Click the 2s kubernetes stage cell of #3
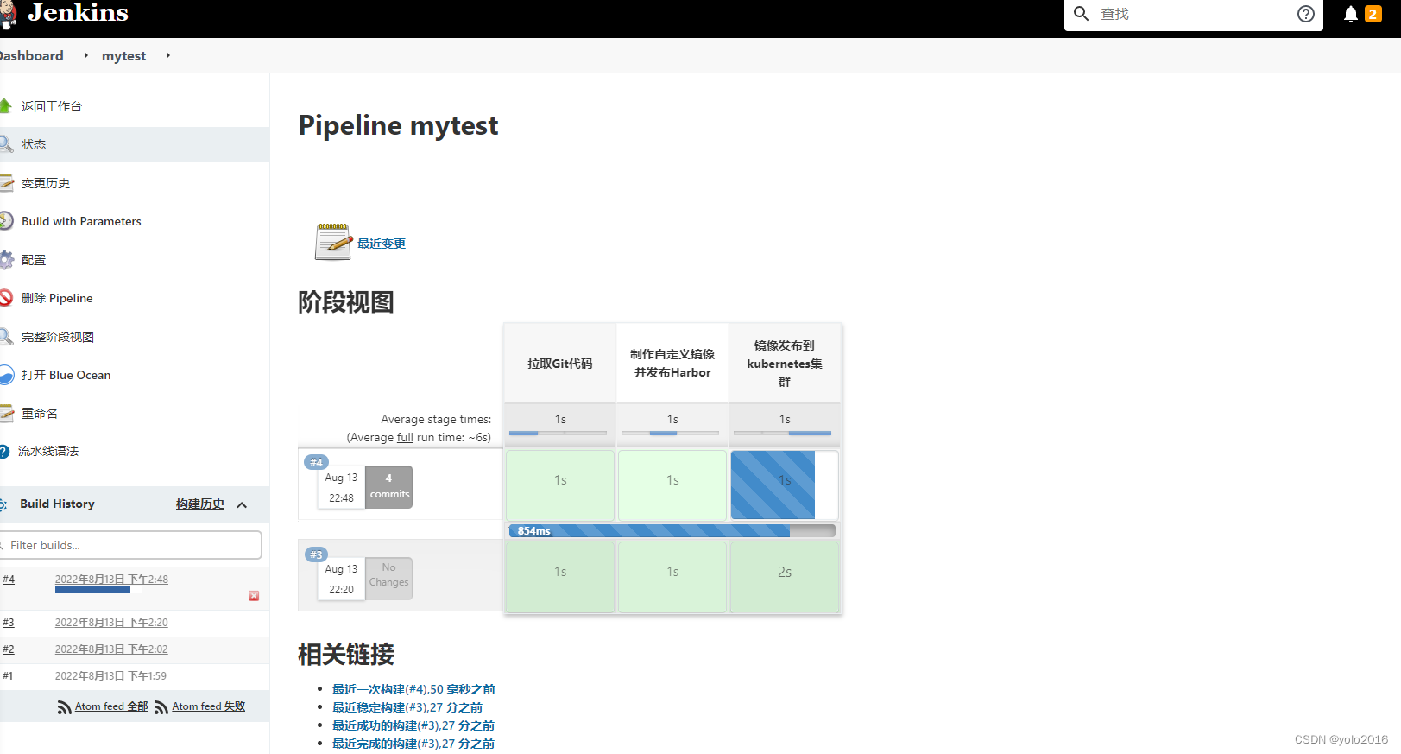 point(785,577)
